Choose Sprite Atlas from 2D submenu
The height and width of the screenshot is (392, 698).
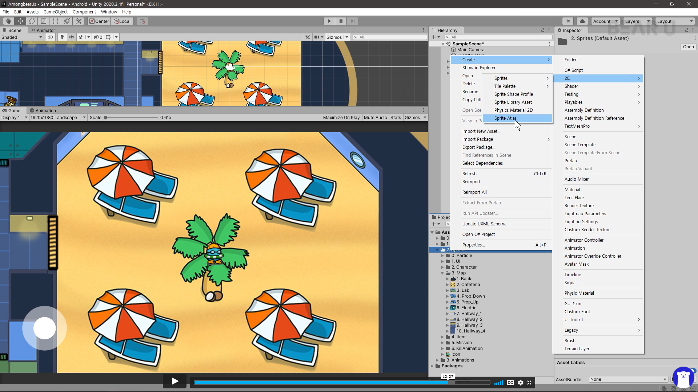(x=517, y=118)
